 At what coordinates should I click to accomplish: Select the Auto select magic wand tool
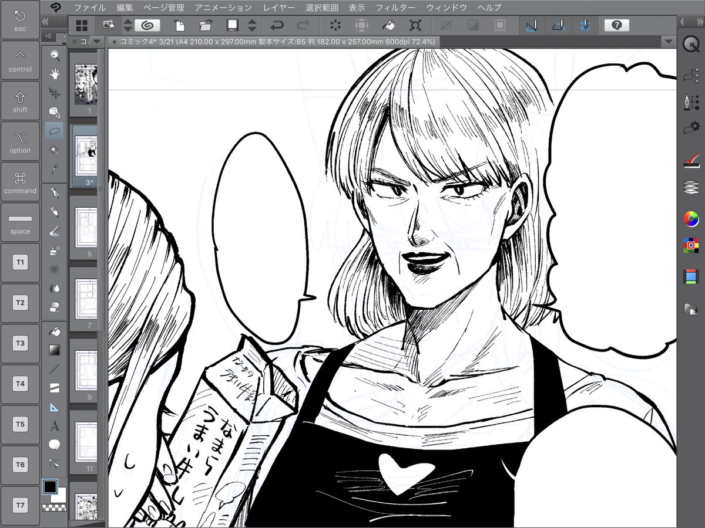click(55, 150)
